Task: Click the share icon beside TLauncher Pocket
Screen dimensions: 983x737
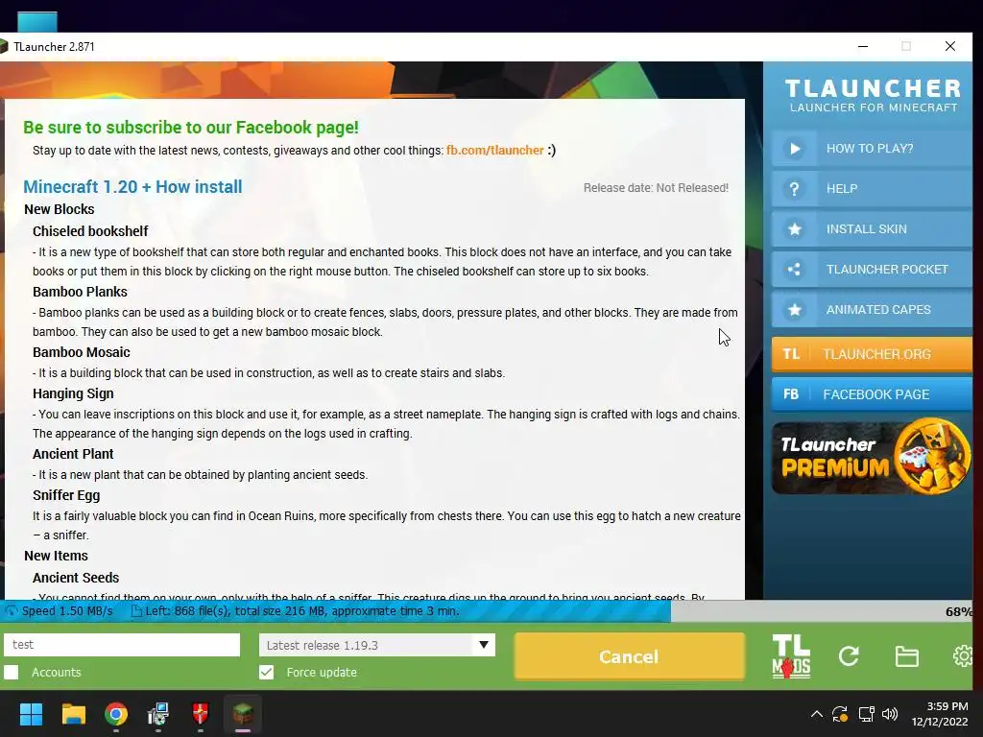Action: click(x=794, y=270)
